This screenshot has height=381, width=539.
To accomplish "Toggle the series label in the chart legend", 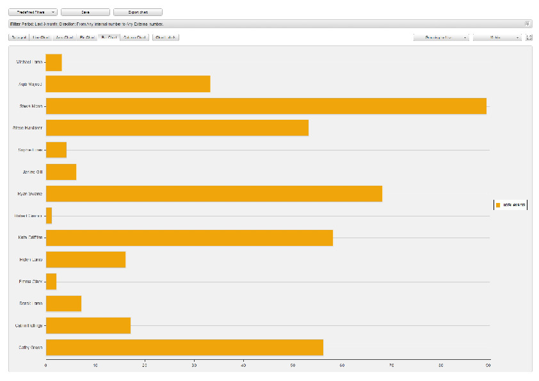I will coord(514,205).
